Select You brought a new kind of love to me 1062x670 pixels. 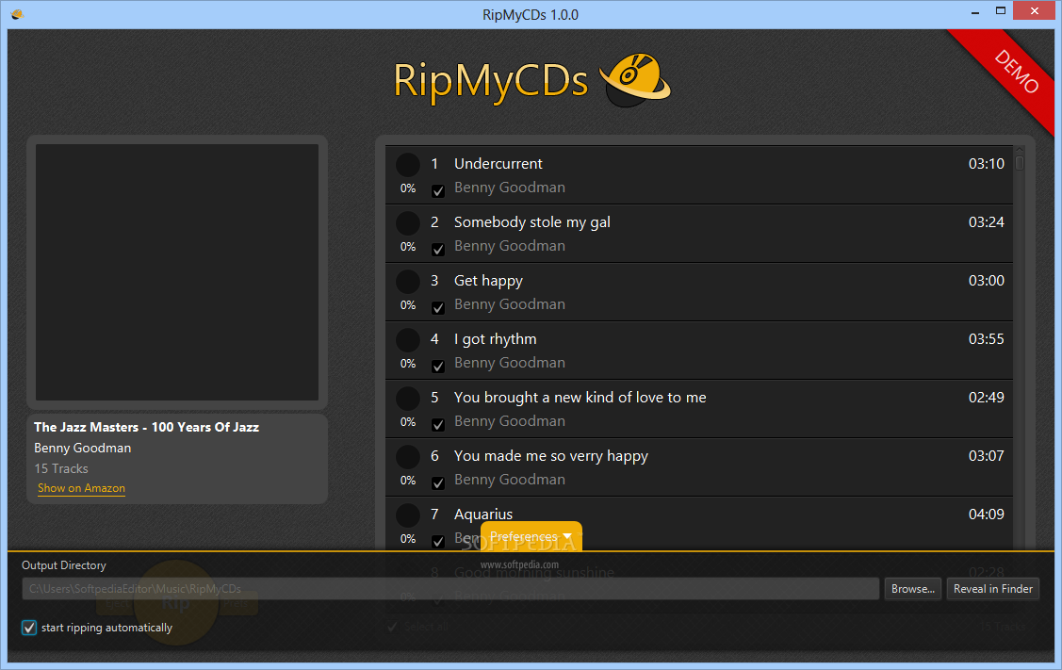point(580,397)
